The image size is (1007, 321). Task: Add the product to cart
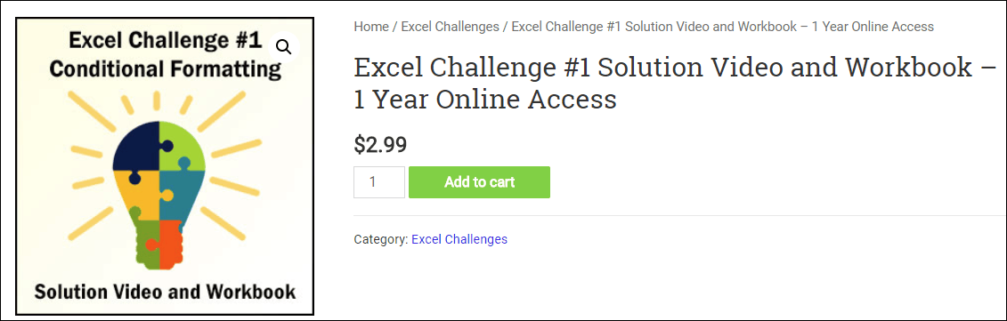point(479,182)
